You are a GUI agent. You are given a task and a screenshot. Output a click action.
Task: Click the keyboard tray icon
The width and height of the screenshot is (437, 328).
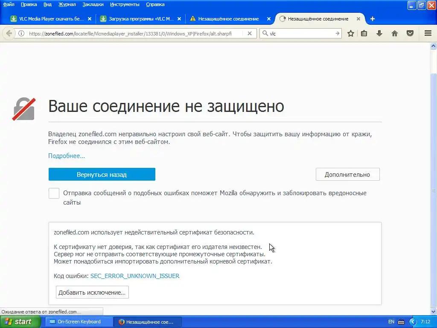pos(401,322)
